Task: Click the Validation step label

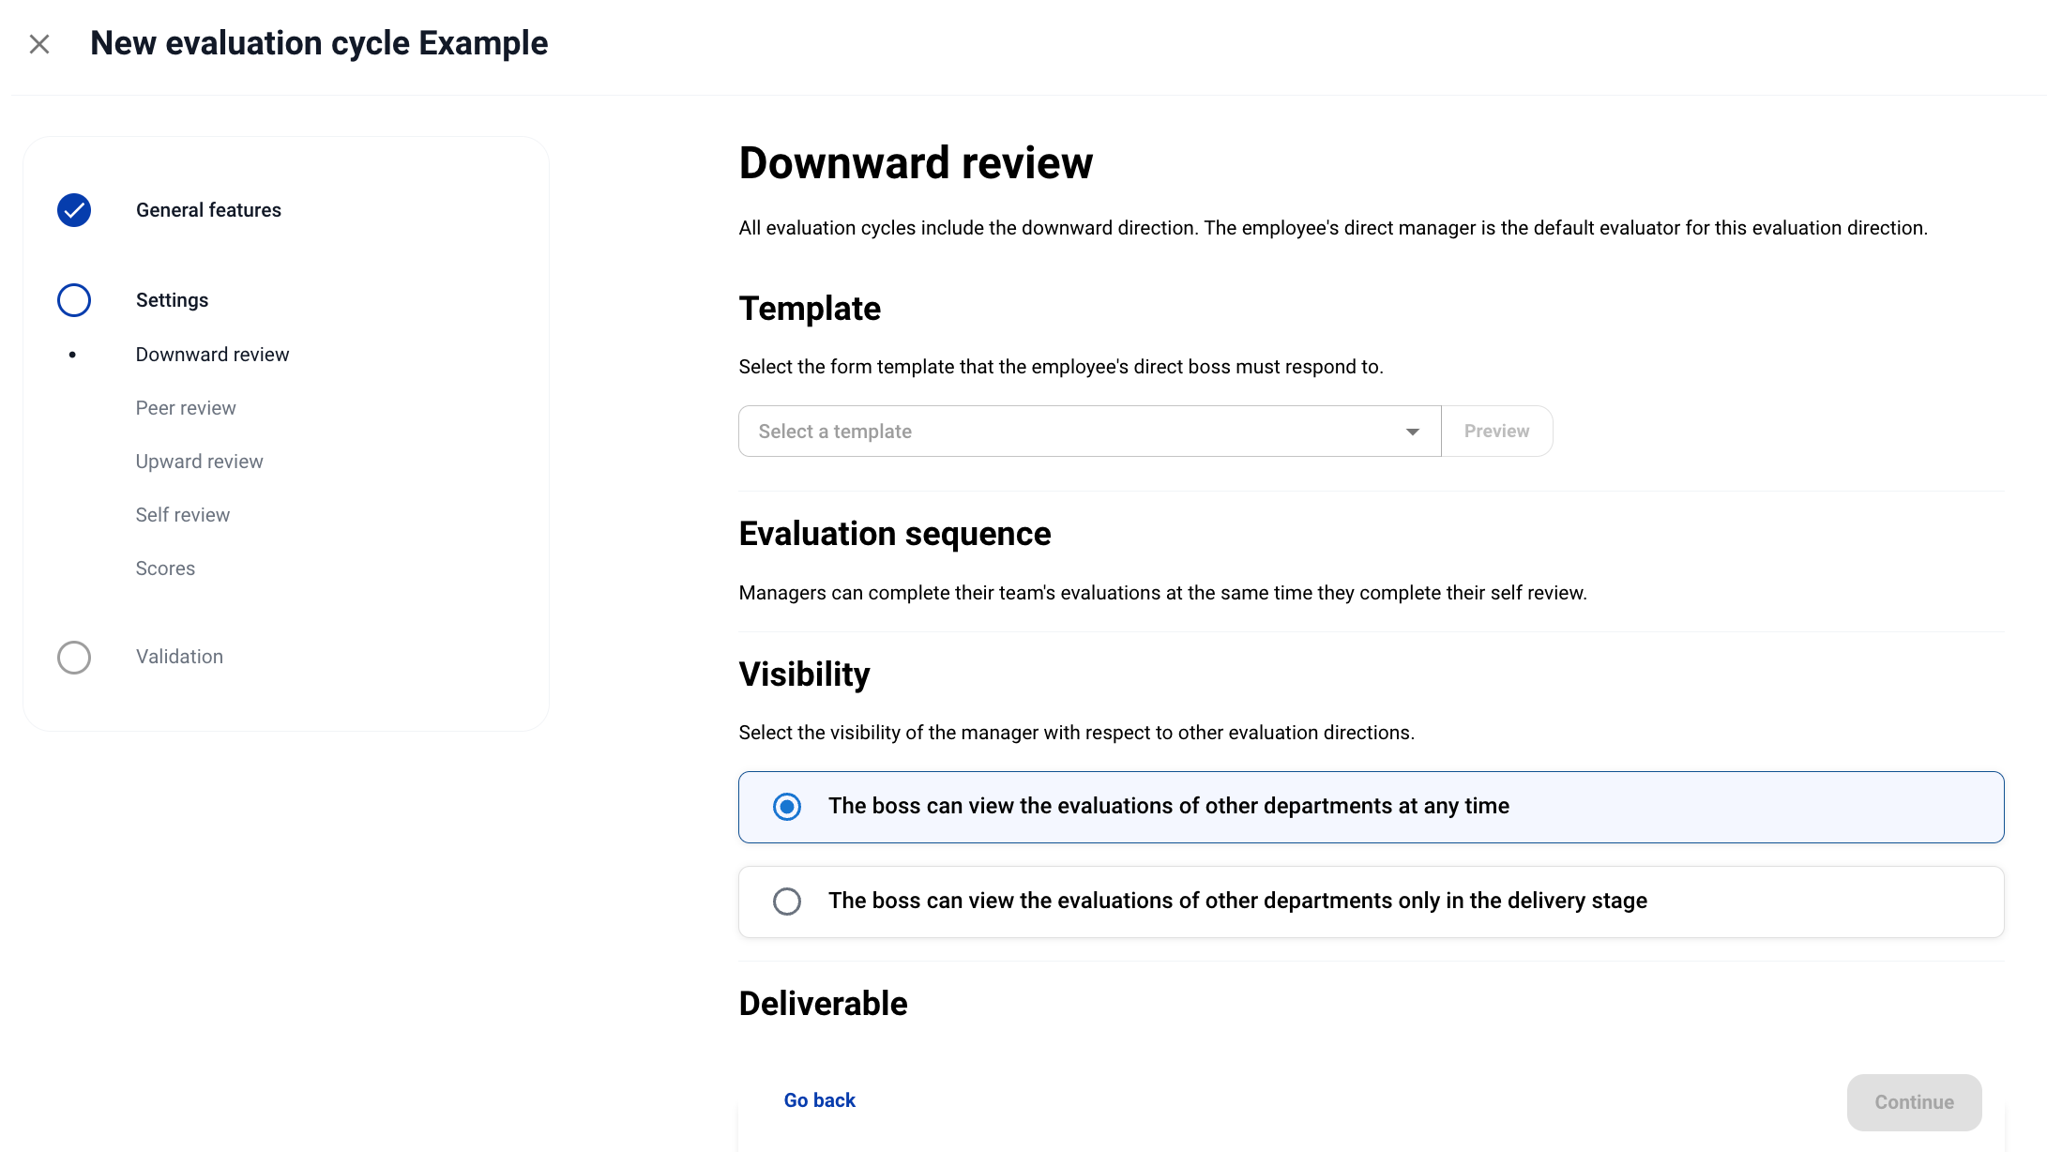Action: [179, 657]
